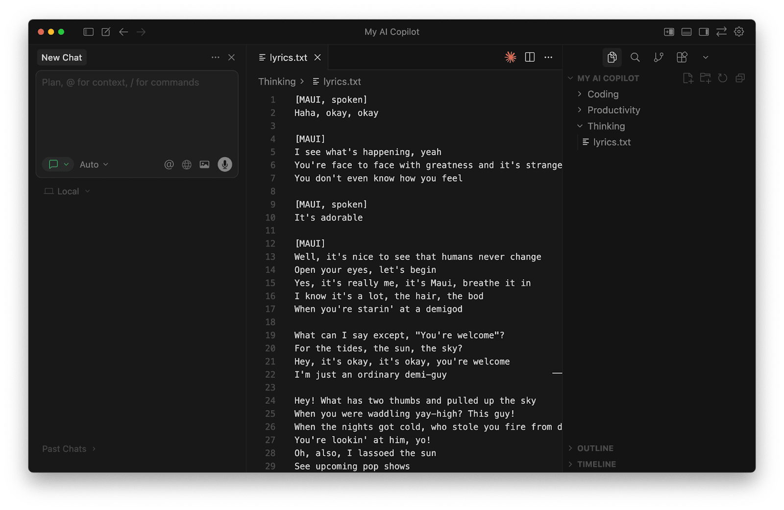Click lyrics.txt in the breadcrumb

[x=342, y=81]
